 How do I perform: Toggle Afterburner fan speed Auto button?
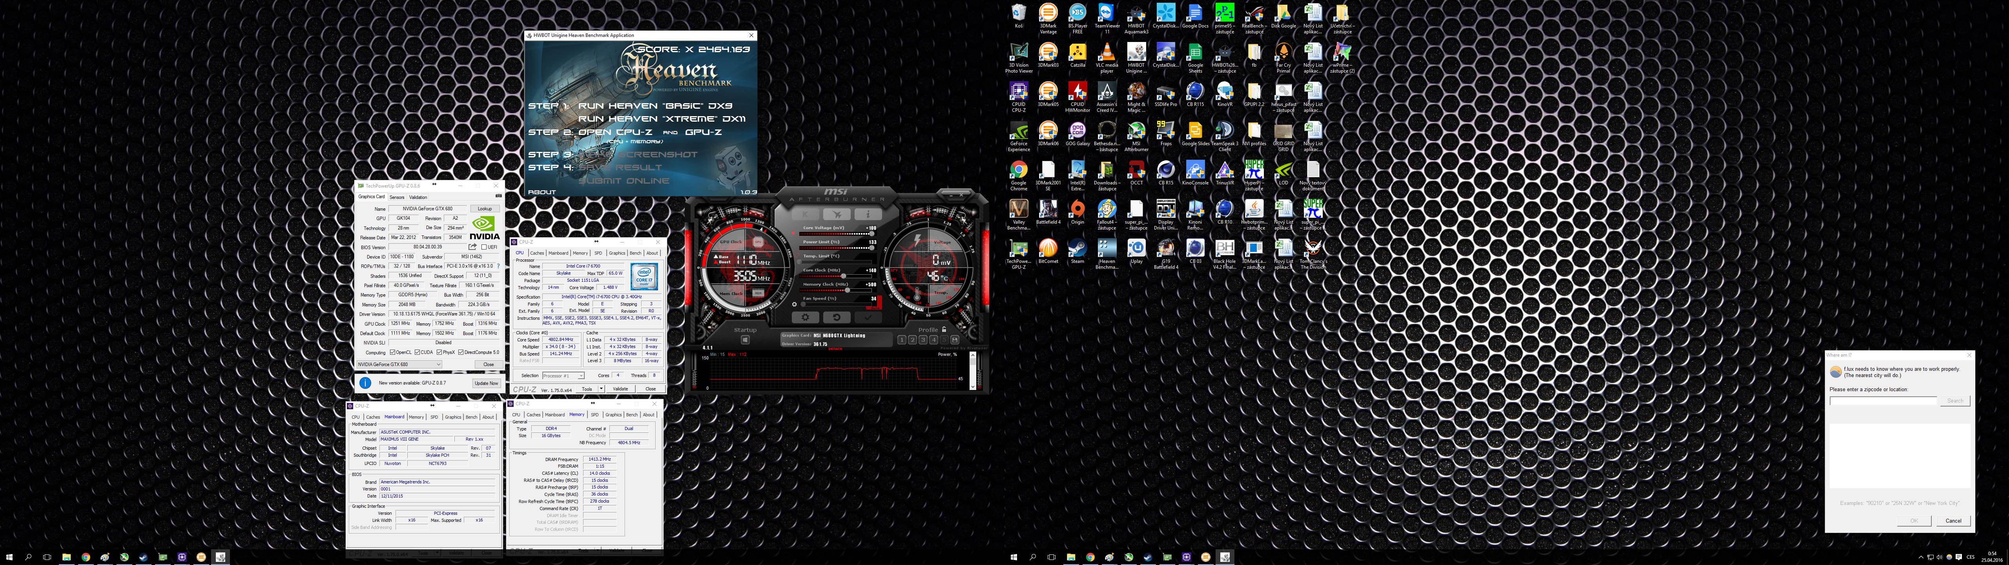pos(876,308)
